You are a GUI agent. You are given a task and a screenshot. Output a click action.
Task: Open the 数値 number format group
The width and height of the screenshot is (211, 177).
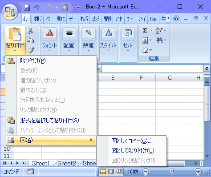89,44
